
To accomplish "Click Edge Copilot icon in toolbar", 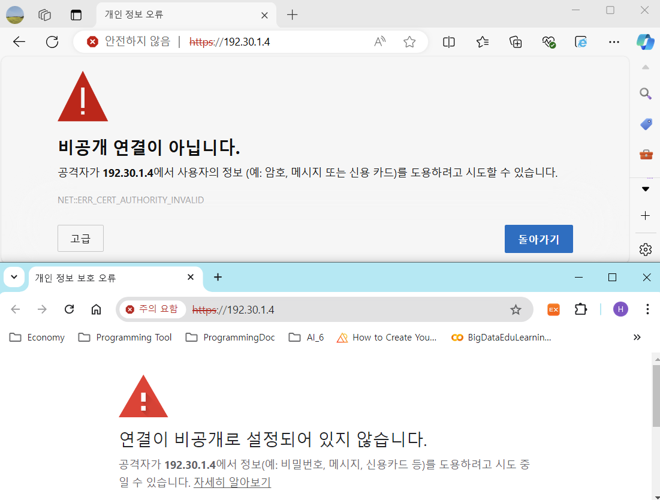I will tap(645, 42).
